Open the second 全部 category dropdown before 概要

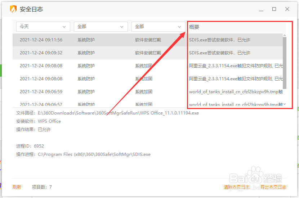click(158, 27)
